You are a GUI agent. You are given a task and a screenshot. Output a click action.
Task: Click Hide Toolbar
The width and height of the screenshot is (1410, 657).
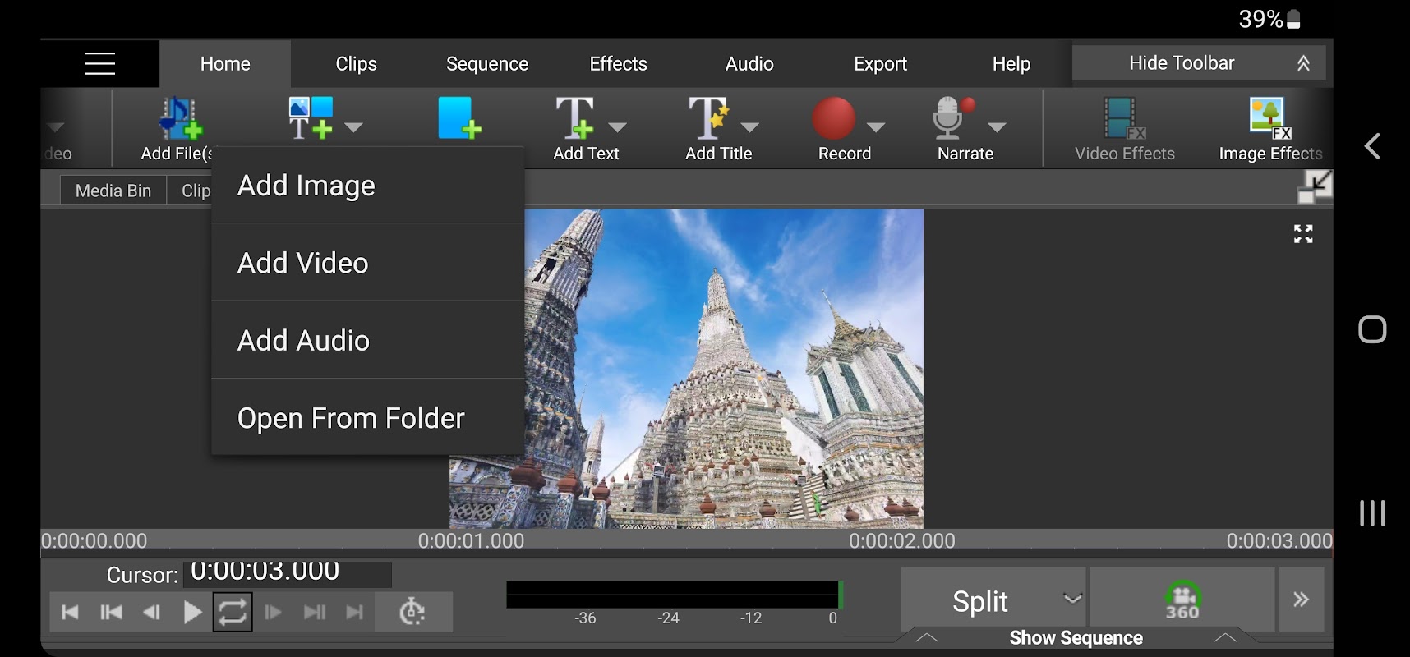(x=1199, y=63)
